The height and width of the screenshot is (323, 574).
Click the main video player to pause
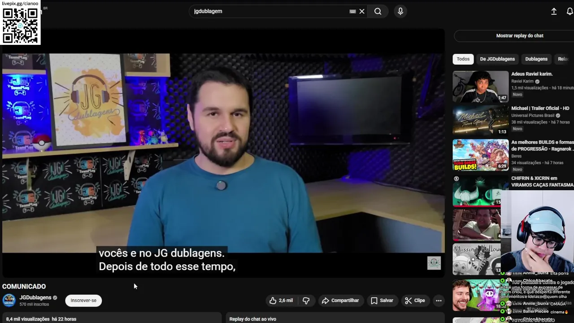[x=223, y=153]
